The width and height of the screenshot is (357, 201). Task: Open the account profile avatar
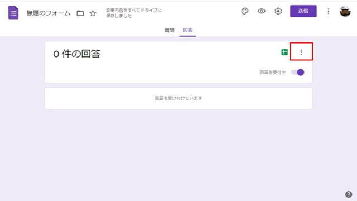tap(345, 11)
